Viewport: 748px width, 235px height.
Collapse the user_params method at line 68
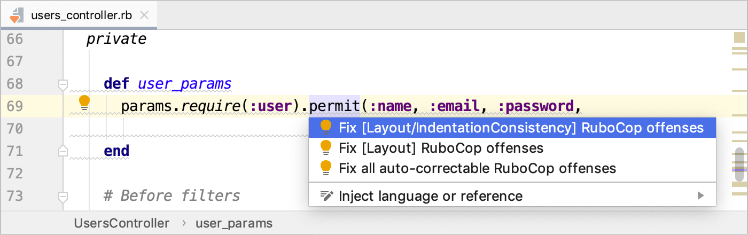pyautogui.click(x=63, y=84)
